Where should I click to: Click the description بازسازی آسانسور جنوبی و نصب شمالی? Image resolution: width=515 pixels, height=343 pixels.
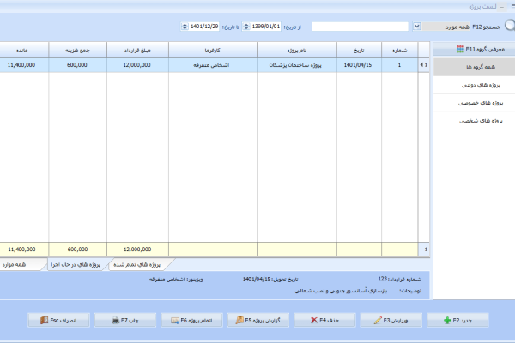click(341, 291)
